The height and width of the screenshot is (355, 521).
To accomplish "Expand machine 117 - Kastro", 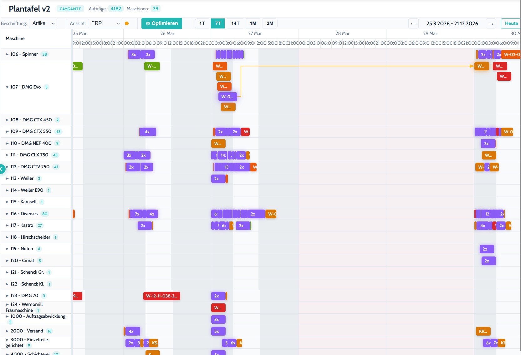I will (7, 225).
